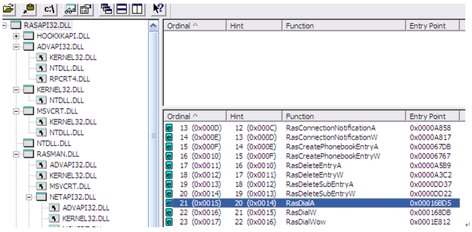The width and height of the screenshot is (472, 232).
Task: Click the cascade windows toolbar icon
Action: 107,9
